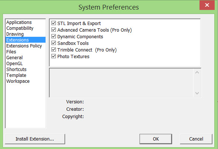218x149 pixels.
Task: Toggle Advanced Camera Tools (Pro Only) checkbox
Action: [x=54, y=30]
